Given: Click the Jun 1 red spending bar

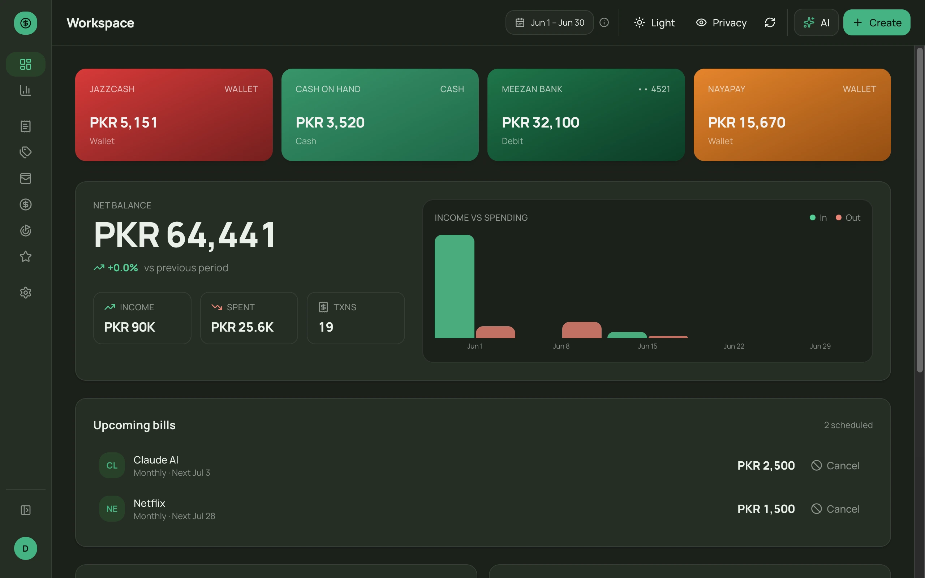Looking at the screenshot, I should pyautogui.click(x=495, y=332).
